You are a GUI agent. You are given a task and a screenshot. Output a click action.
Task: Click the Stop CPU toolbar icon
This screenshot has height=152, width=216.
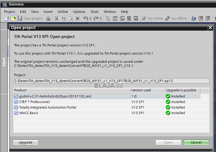(x=208, y=18)
